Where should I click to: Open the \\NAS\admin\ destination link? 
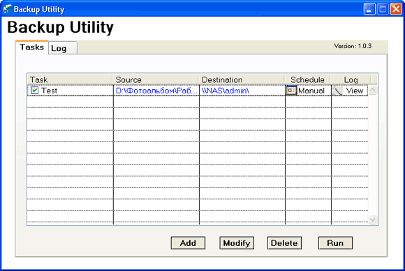click(x=226, y=91)
